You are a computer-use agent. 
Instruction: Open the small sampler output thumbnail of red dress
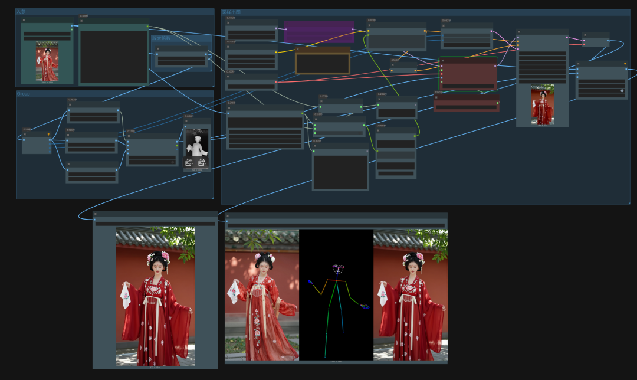pyautogui.click(x=543, y=104)
